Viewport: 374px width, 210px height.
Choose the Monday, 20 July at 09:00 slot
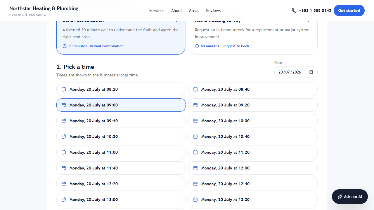point(121,105)
